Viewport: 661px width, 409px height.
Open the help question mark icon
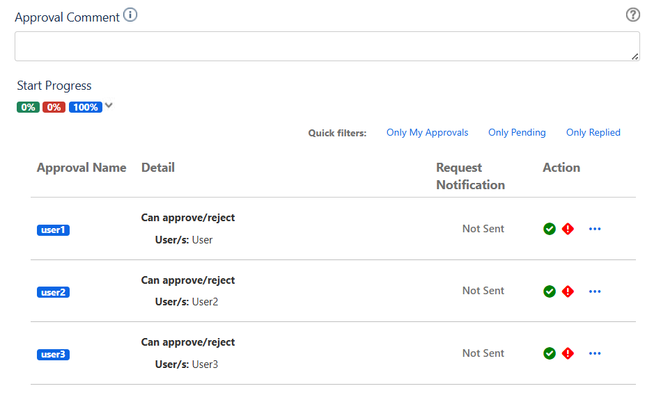632,15
